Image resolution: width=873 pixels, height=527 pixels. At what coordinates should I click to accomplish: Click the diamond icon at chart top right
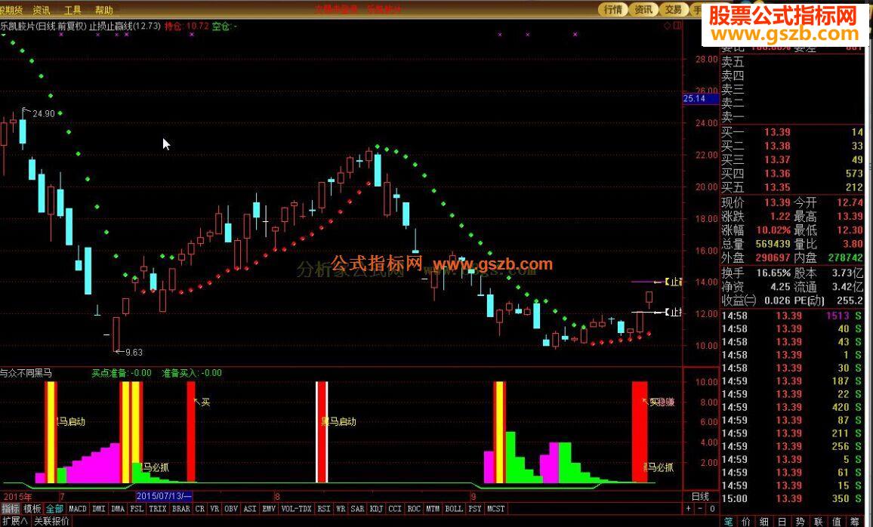668,26
